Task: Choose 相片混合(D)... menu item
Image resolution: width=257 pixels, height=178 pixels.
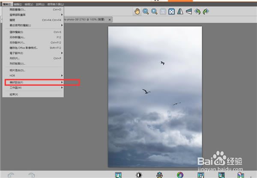Action: click(x=33, y=70)
